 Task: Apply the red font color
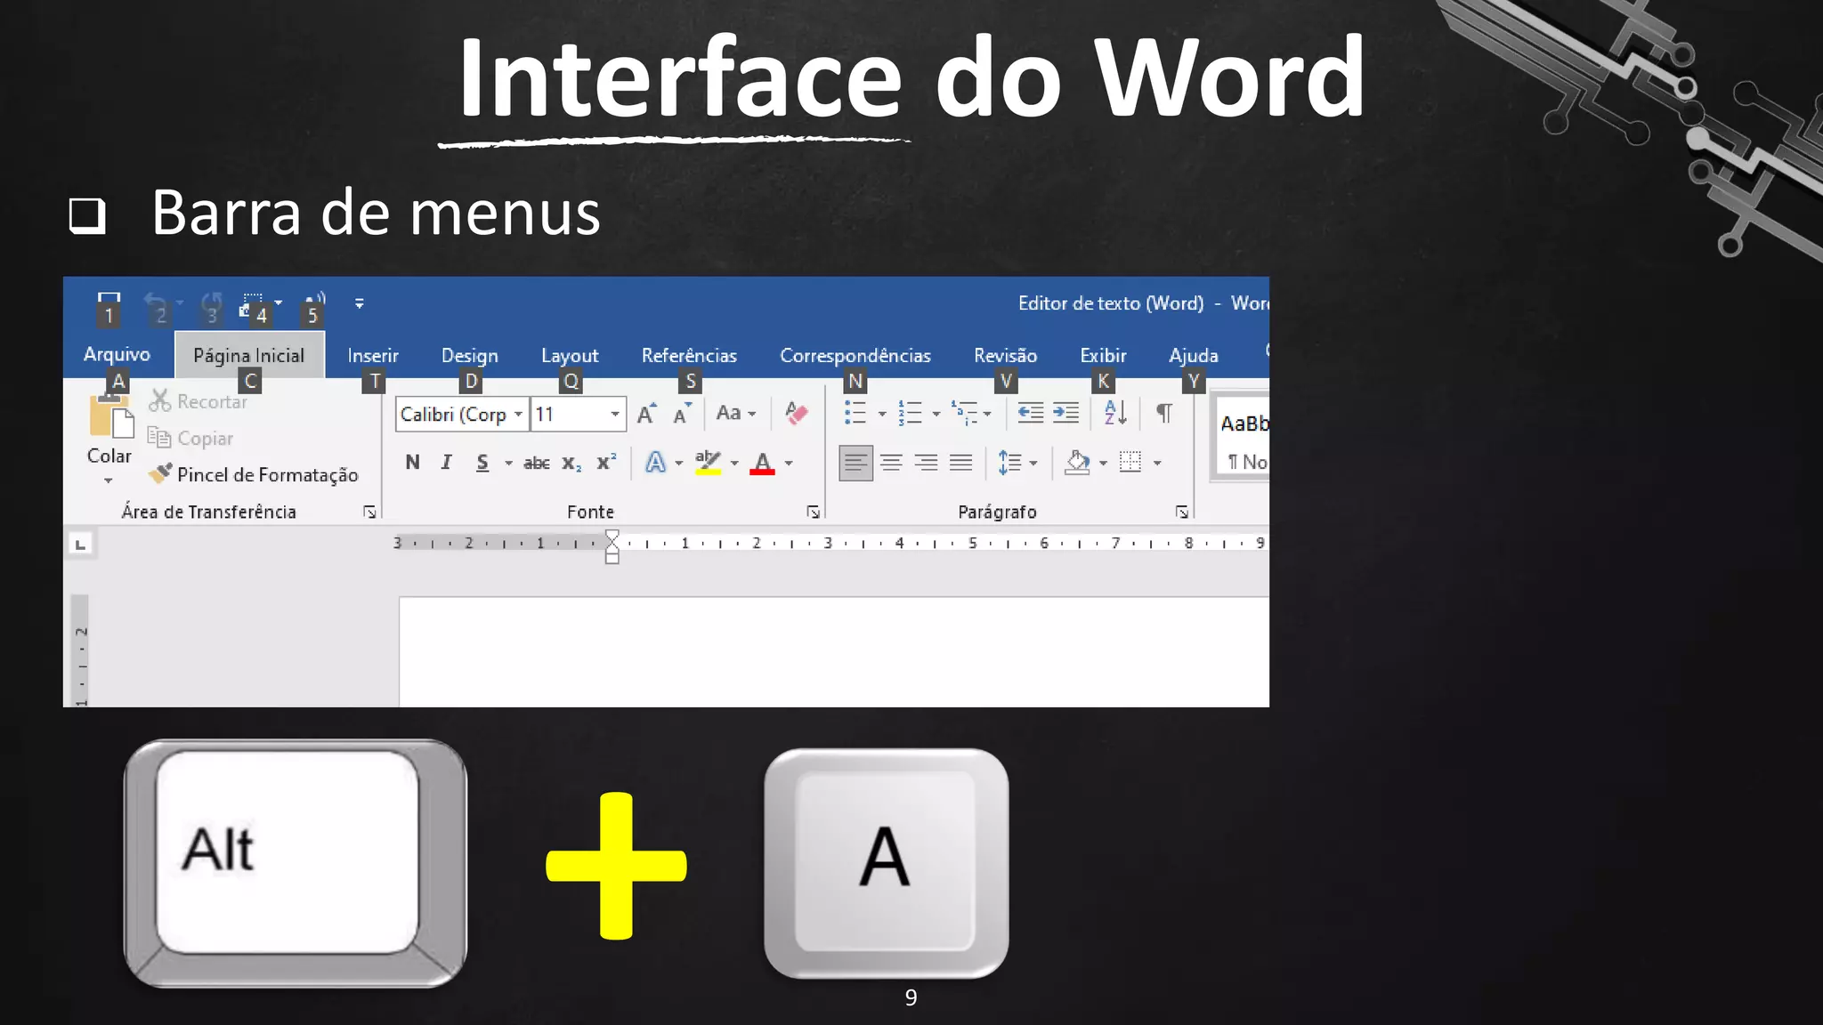click(x=762, y=463)
